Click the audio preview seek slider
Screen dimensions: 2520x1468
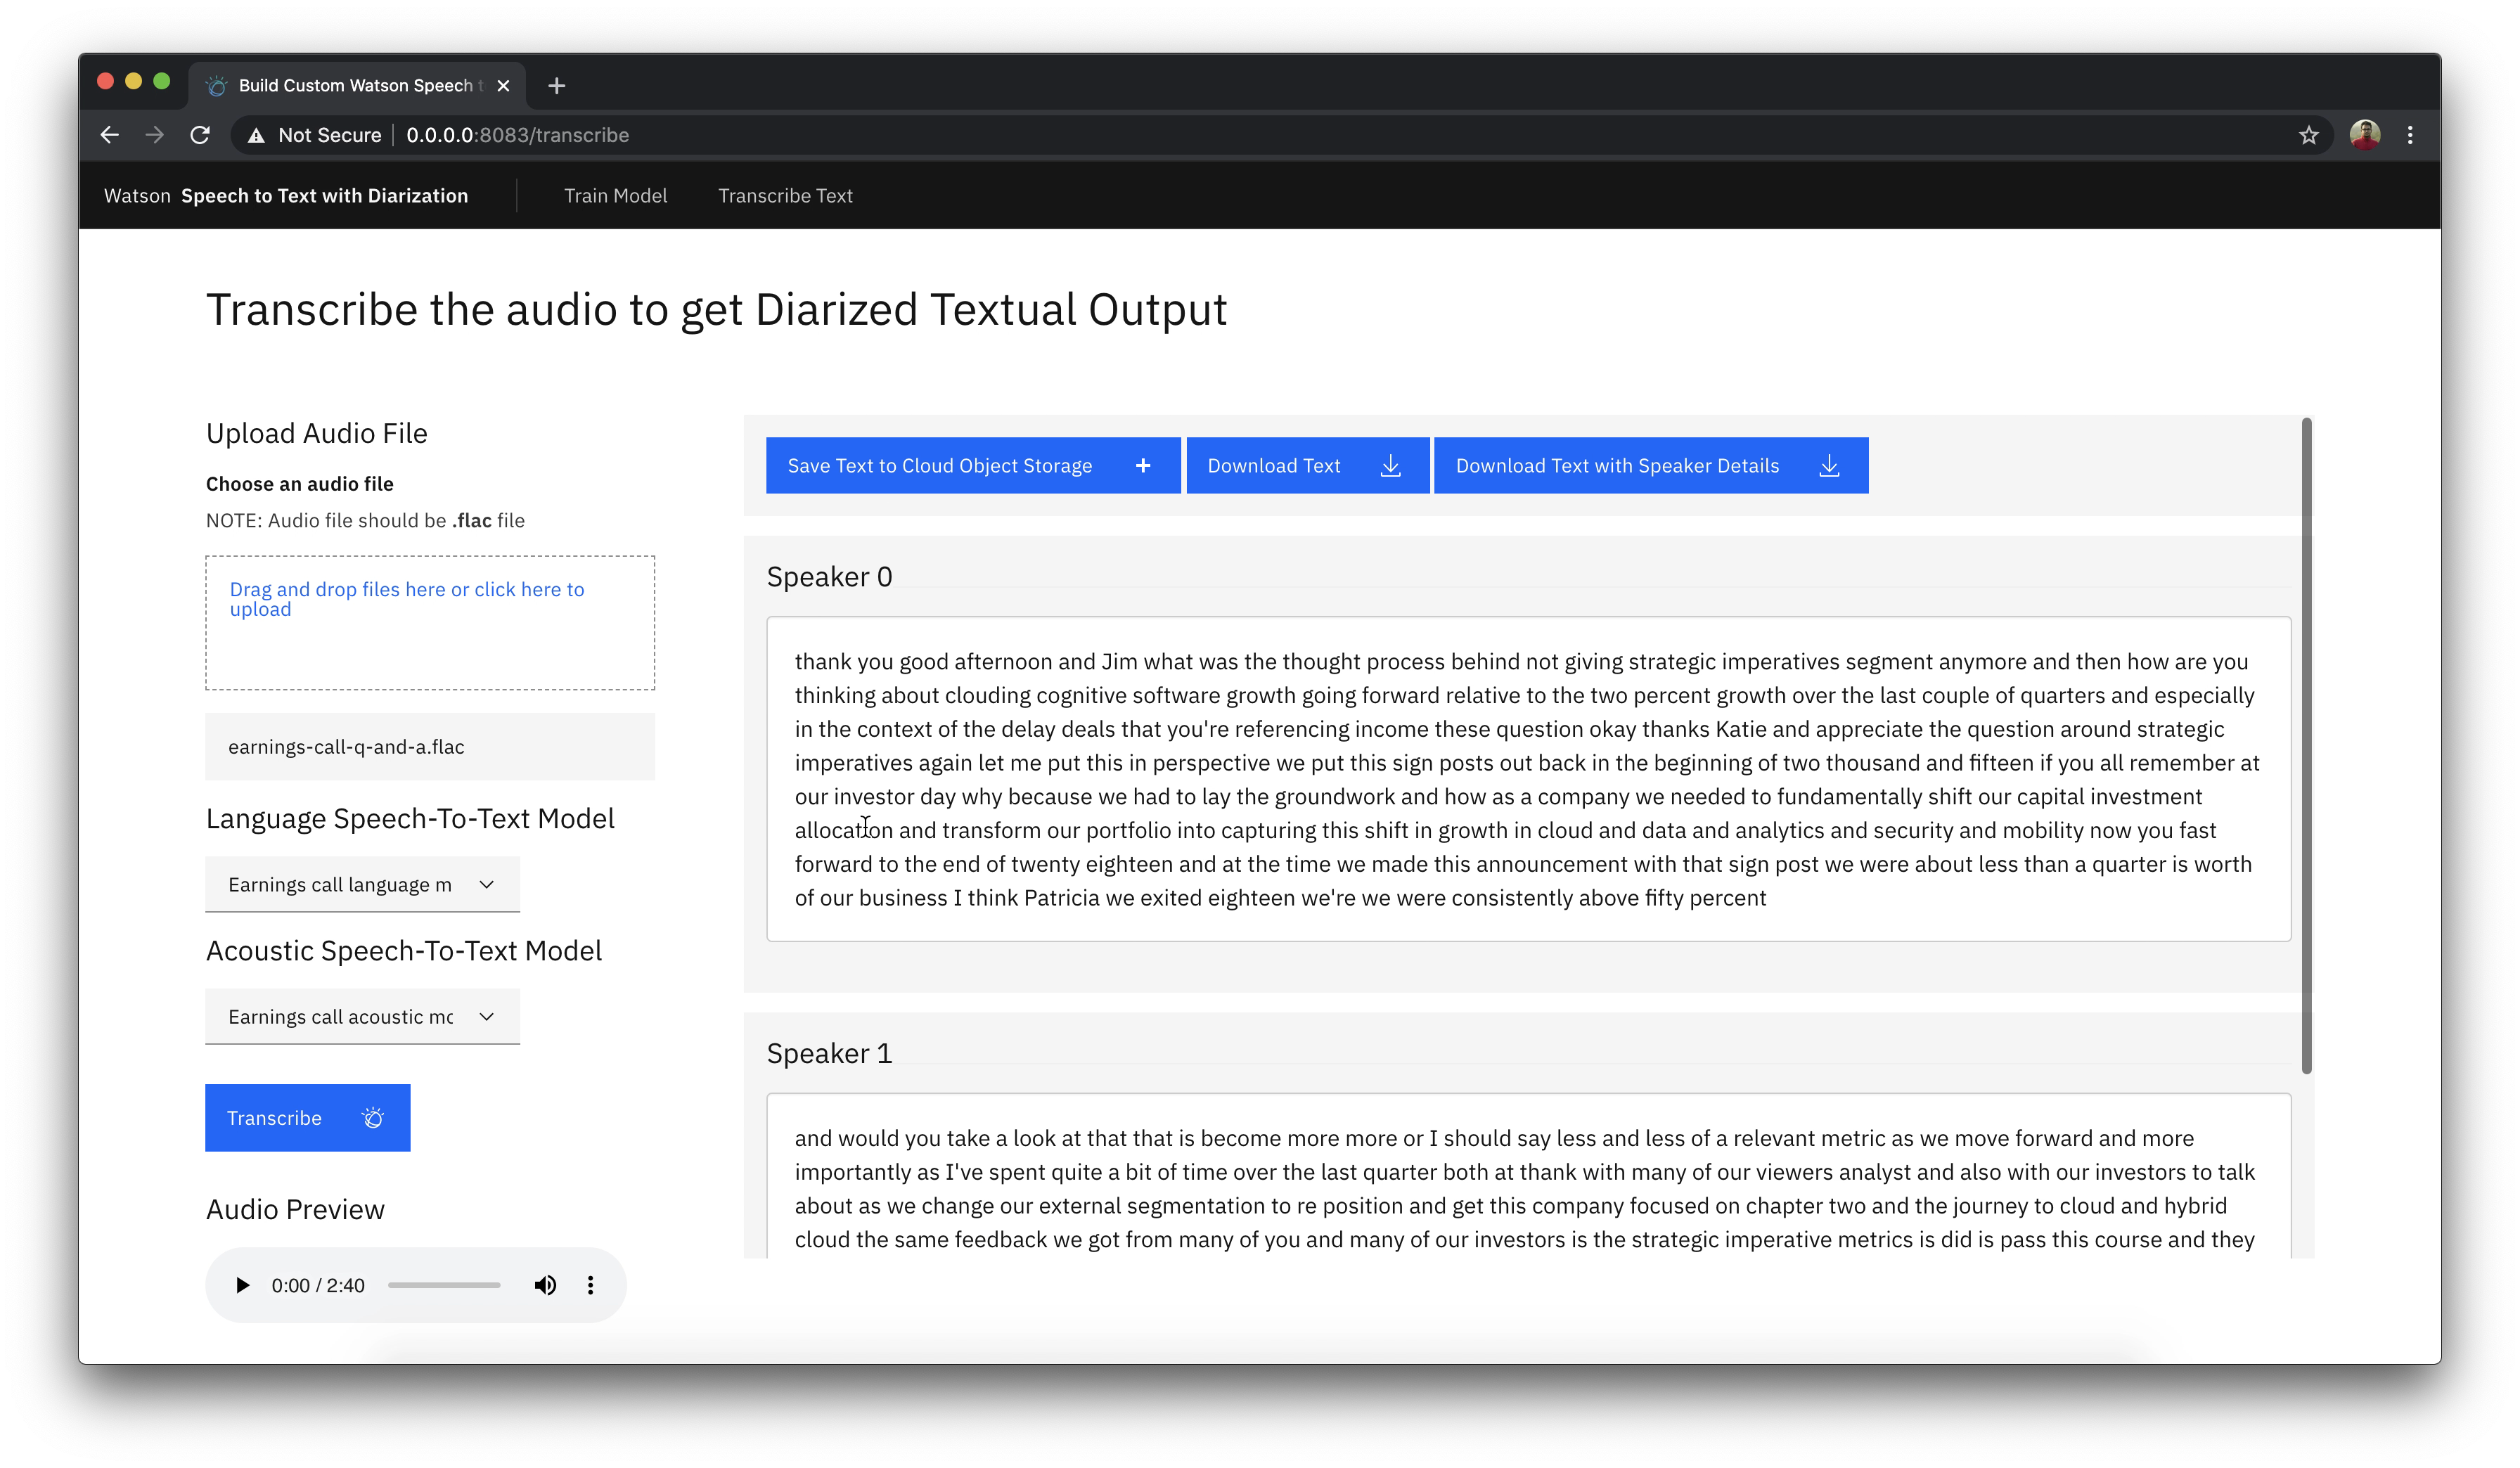[x=444, y=1285]
